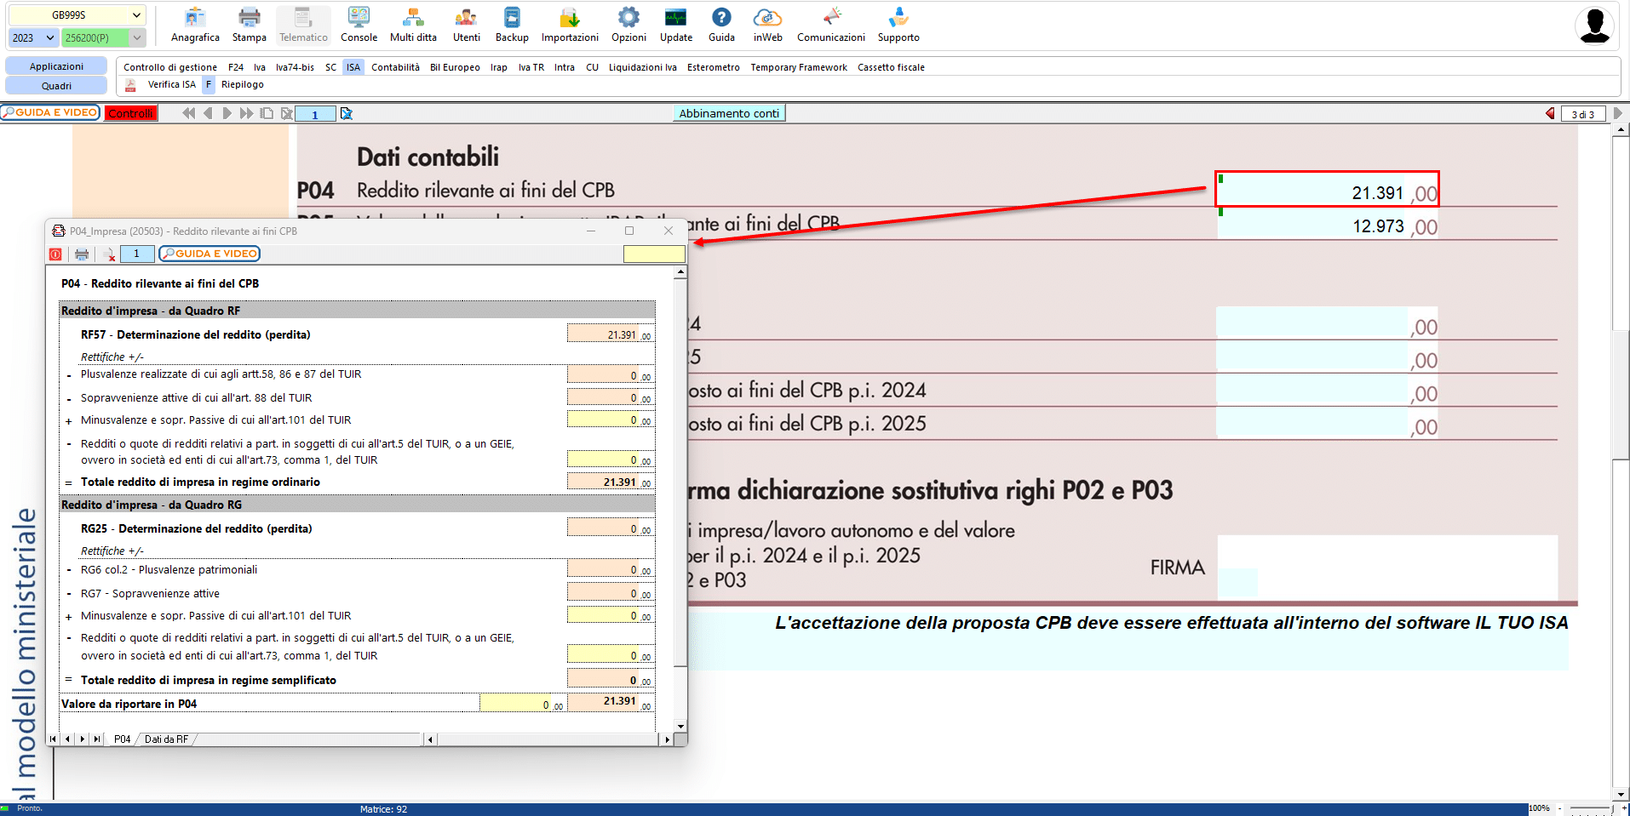The image size is (1630, 816).
Task: Click main GUIDA E VIDEO button
Action: pyautogui.click(x=50, y=112)
